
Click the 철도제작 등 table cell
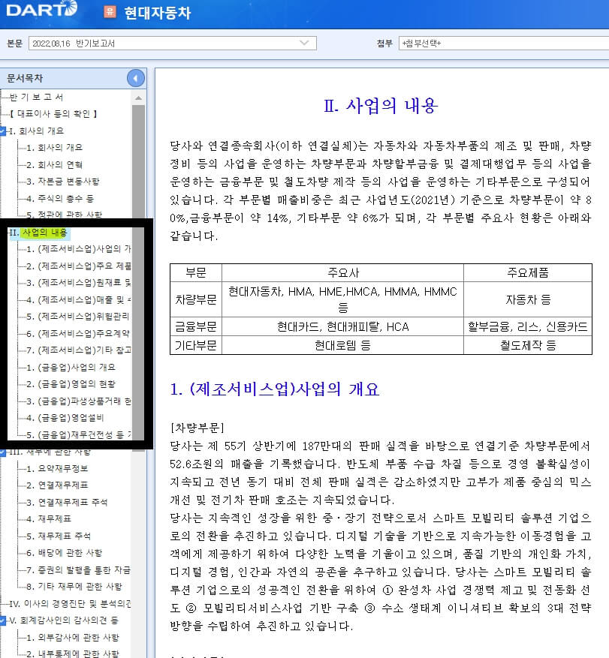click(528, 345)
